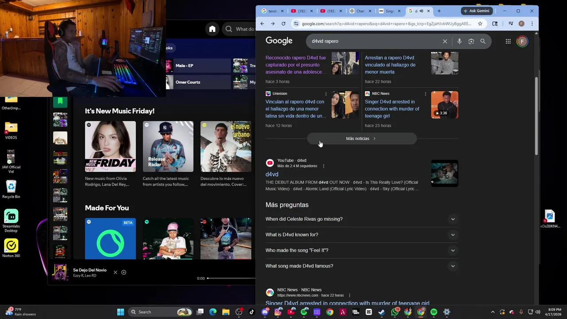Open Chrome media controls icon
This screenshot has width=567, height=319.
point(511,23)
